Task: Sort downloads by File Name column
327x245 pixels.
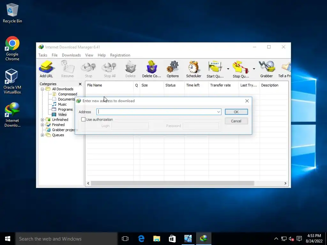Action: click(109, 85)
